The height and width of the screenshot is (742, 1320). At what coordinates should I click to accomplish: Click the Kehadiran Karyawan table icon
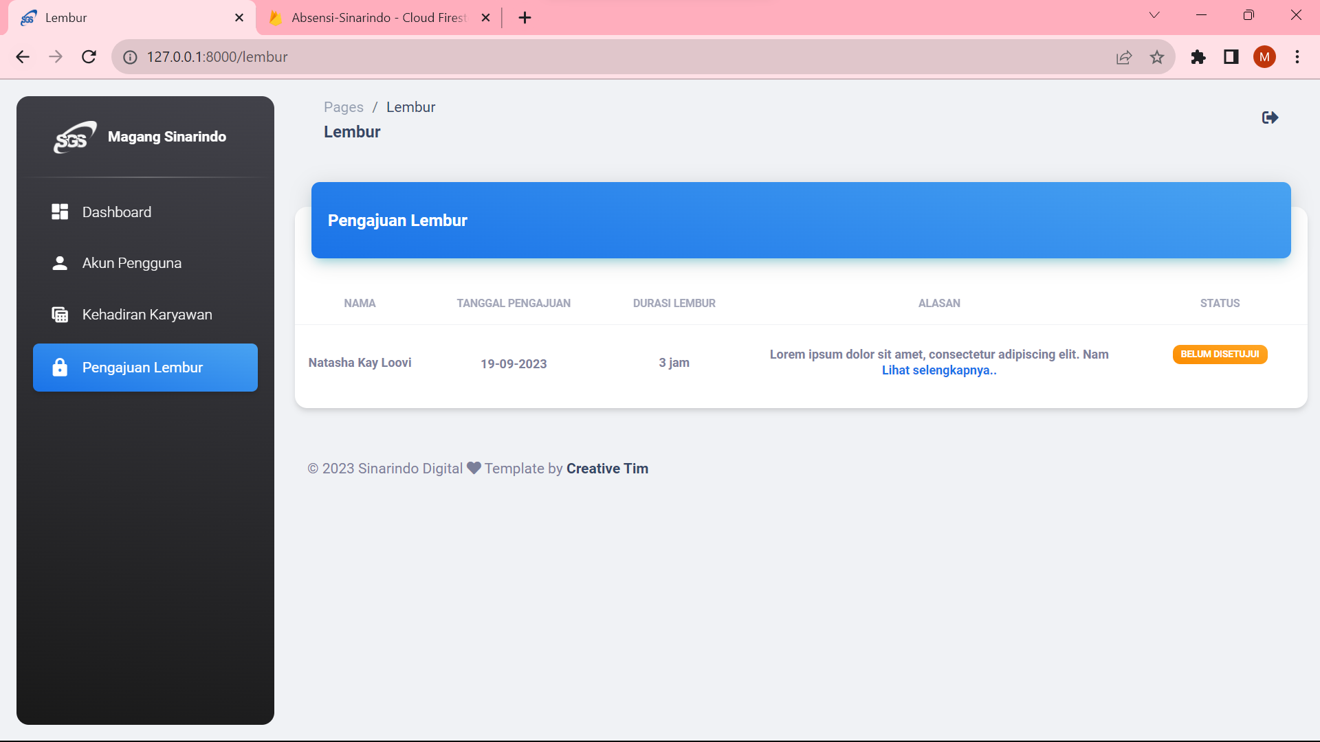[x=60, y=315]
